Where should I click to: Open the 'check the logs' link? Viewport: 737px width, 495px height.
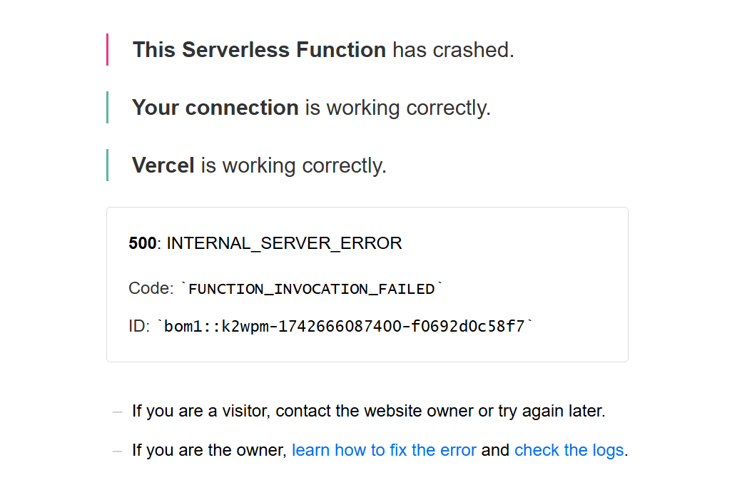pyautogui.click(x=569, y=450)
